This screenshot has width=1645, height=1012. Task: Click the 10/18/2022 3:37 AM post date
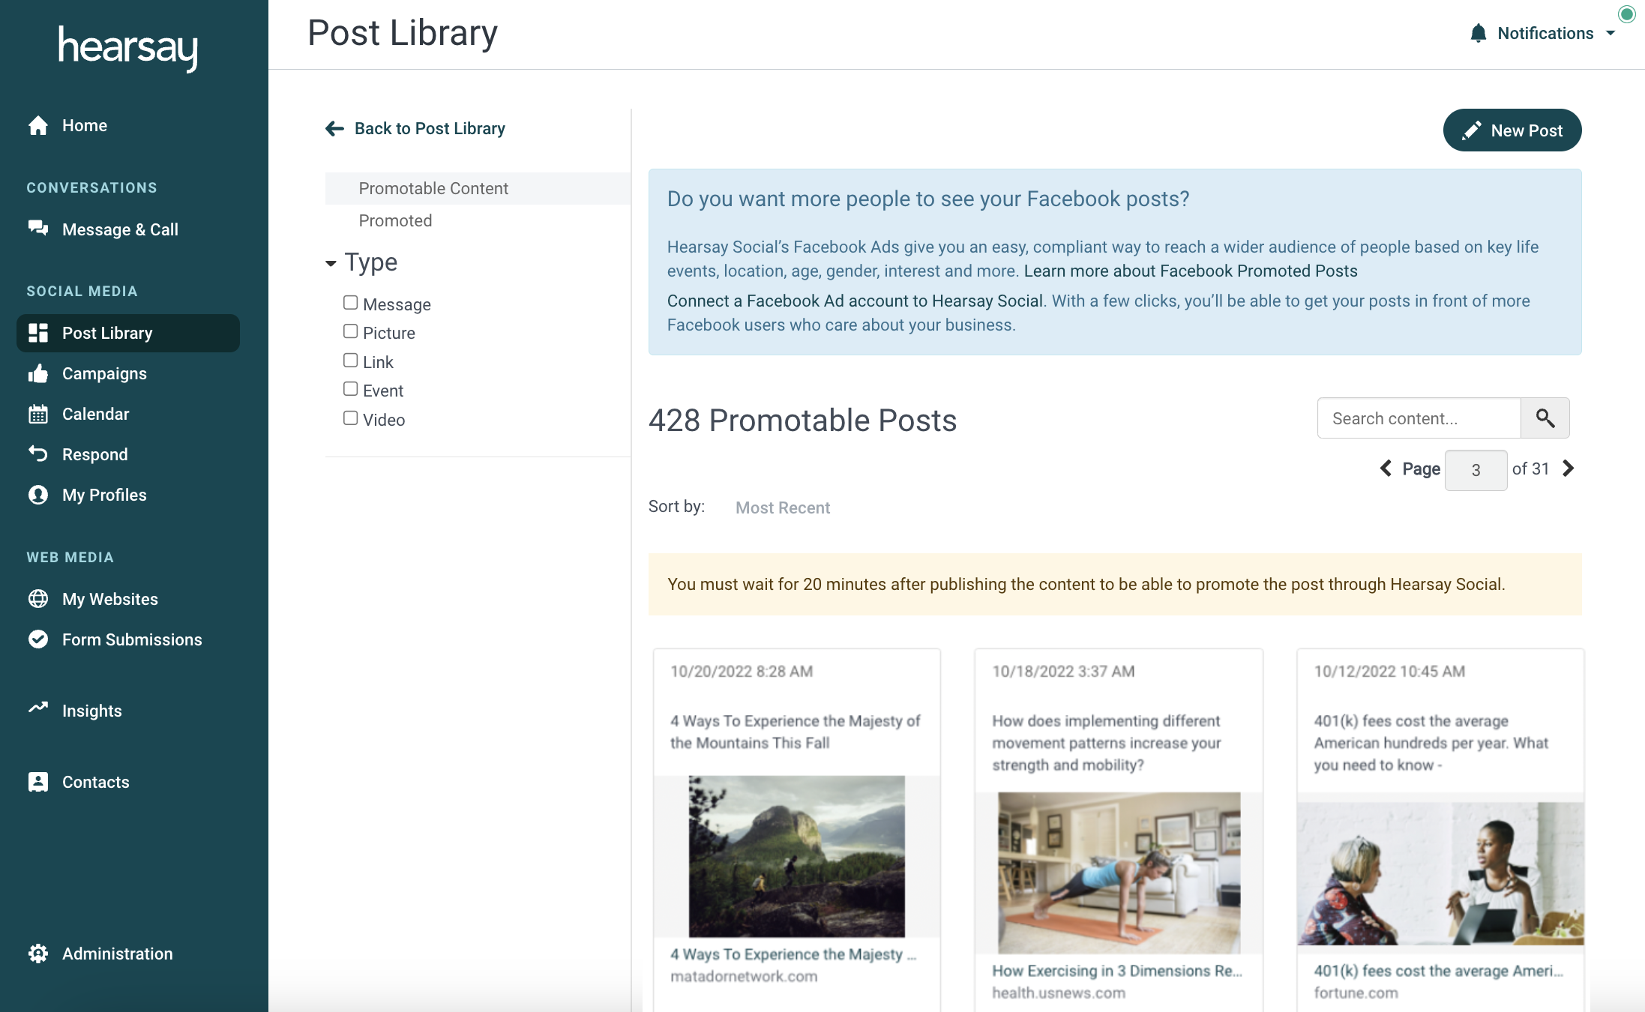pos(1063,671)
